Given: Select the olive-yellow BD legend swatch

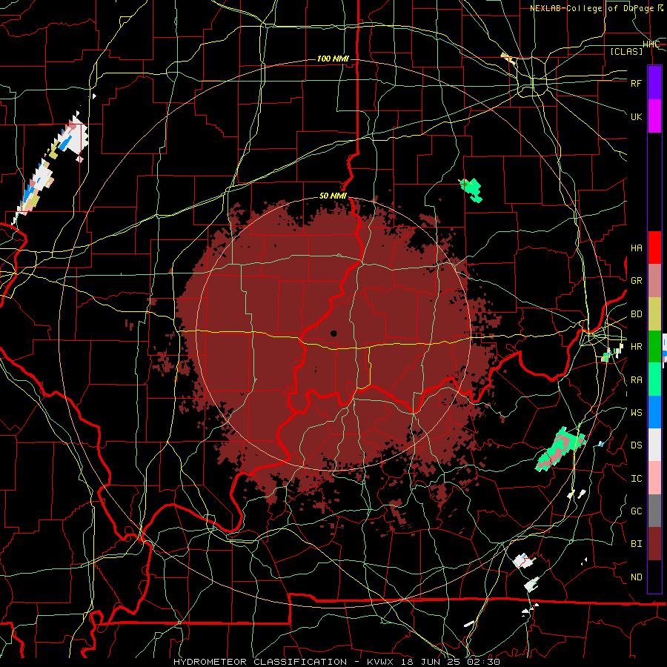Looking at the screenshot, I should click(654, 314).
